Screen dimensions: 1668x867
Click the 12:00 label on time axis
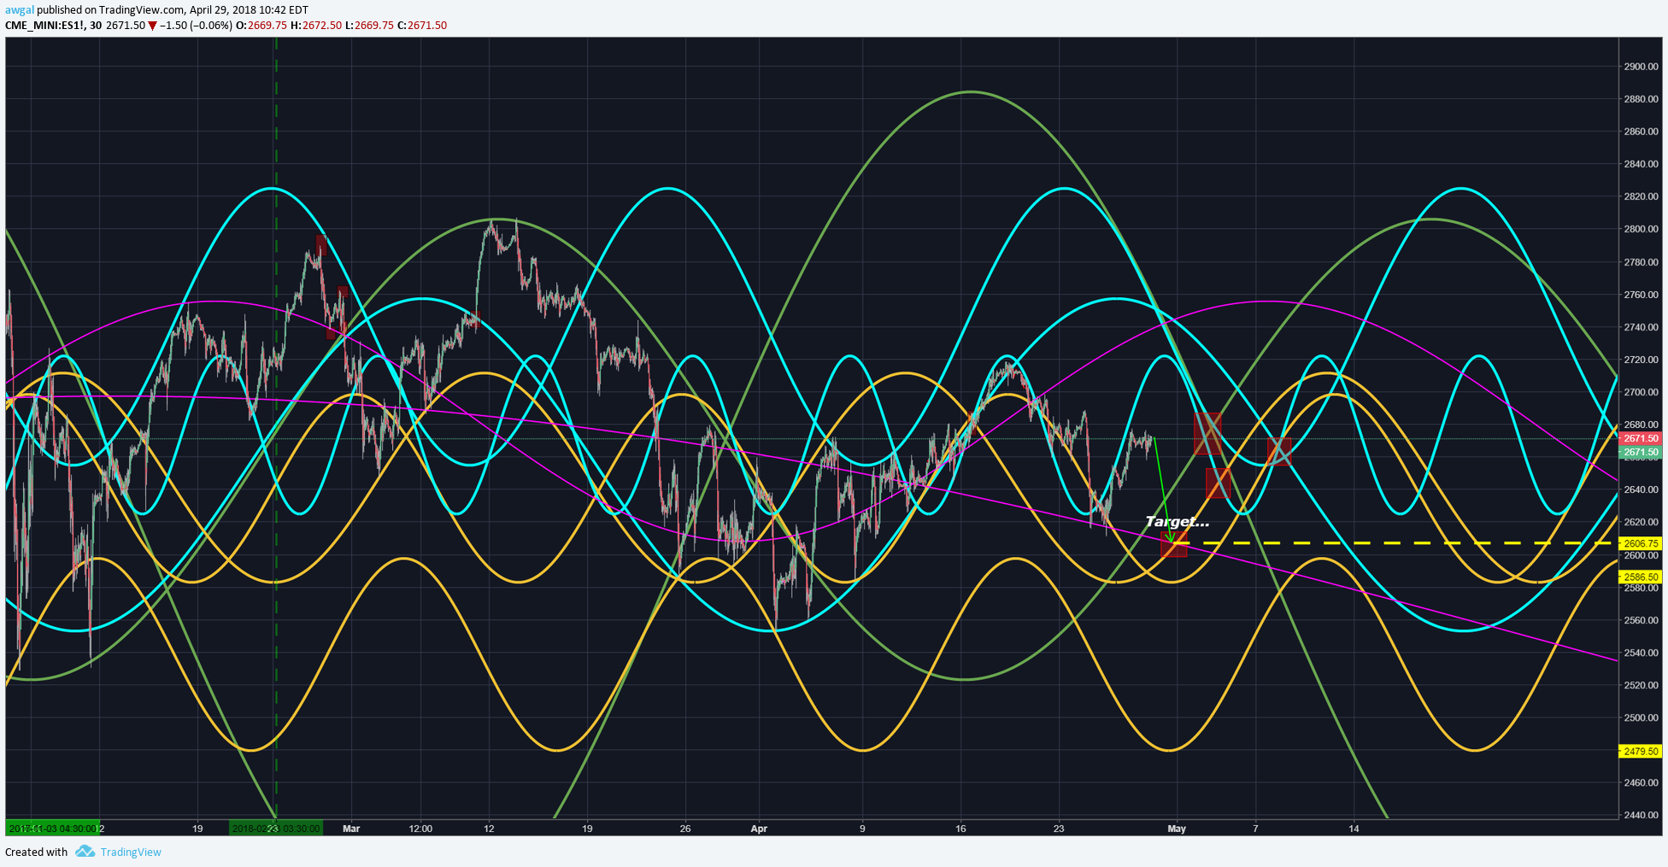coord(420,829)
